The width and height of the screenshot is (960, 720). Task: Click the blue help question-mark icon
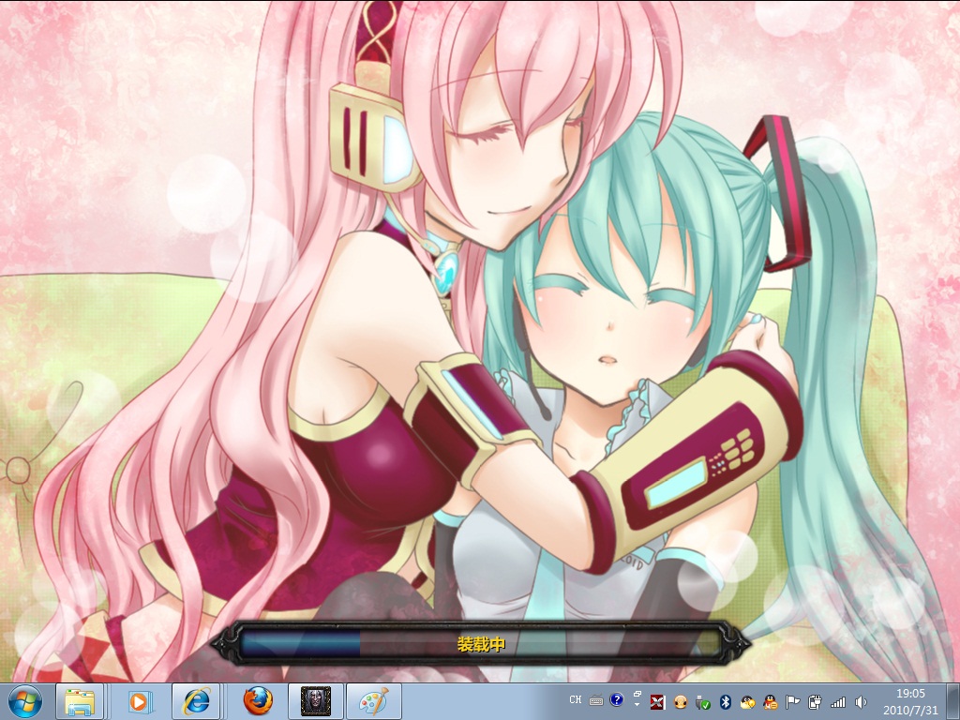(617, 699)
